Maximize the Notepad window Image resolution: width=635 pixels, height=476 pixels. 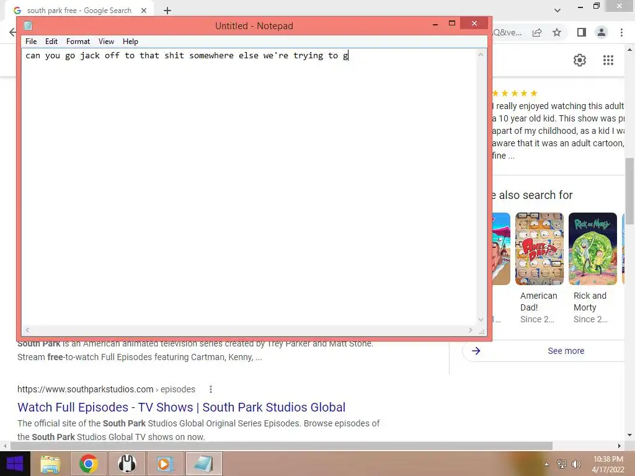452,24
